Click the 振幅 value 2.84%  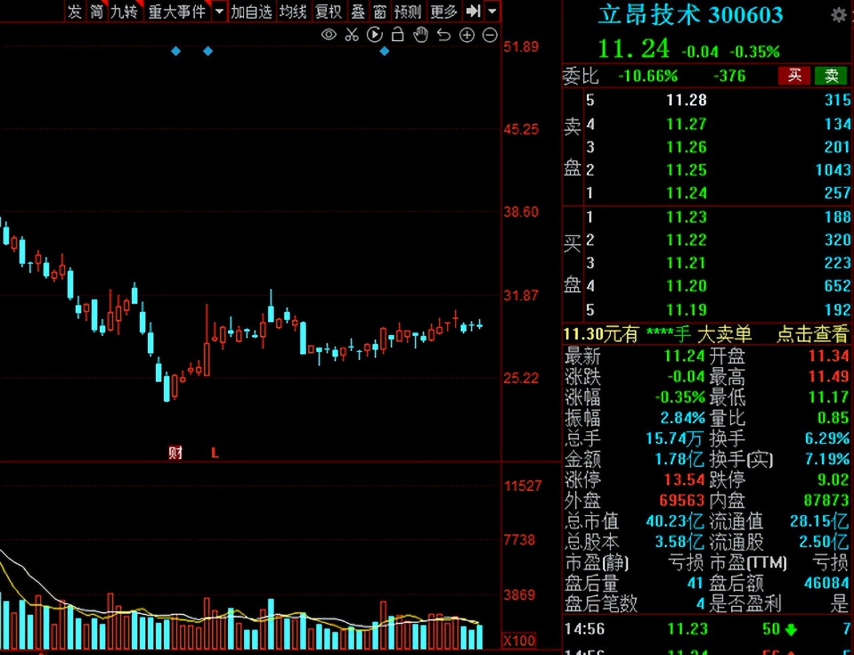coord(682,418)
